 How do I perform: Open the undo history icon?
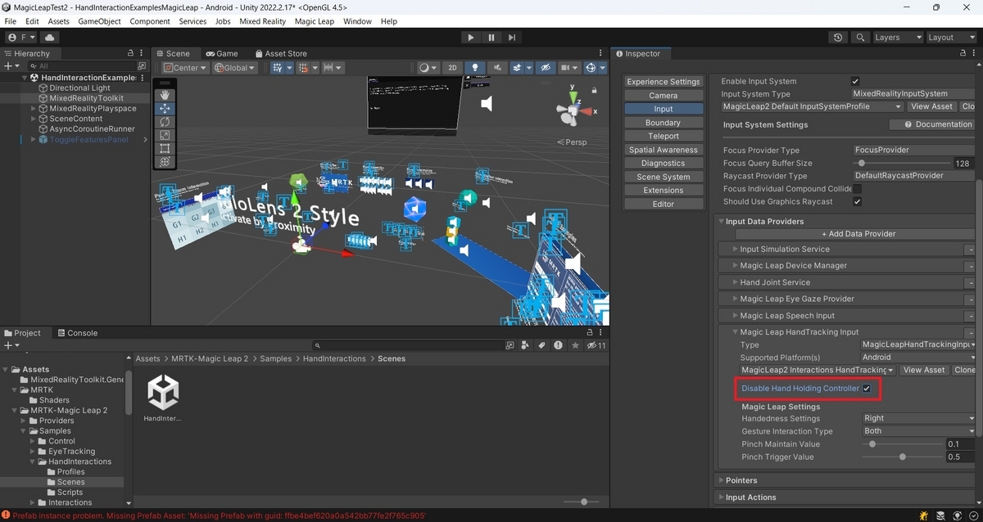click(837, 38)
